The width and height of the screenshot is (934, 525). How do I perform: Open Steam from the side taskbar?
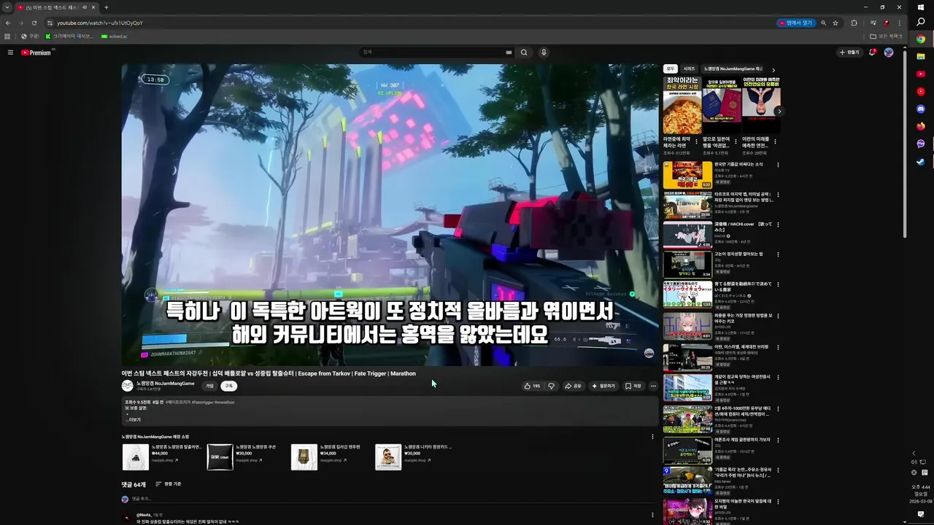point(921,161)
